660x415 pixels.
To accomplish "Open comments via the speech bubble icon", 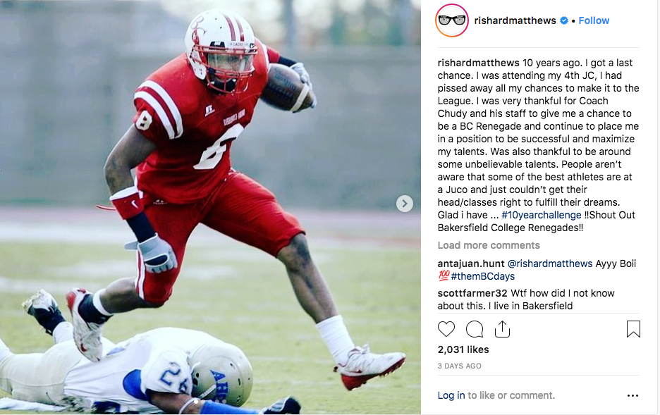I will pos(475,329).
